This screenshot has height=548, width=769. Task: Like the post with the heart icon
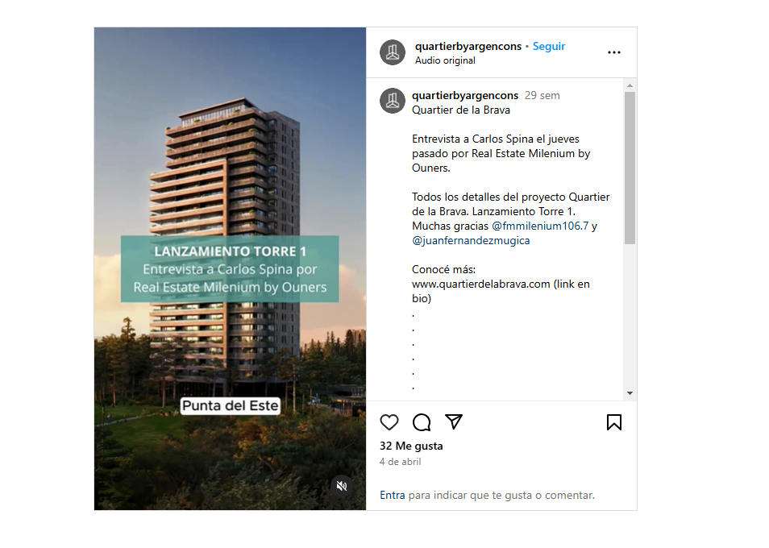[389, 422]
